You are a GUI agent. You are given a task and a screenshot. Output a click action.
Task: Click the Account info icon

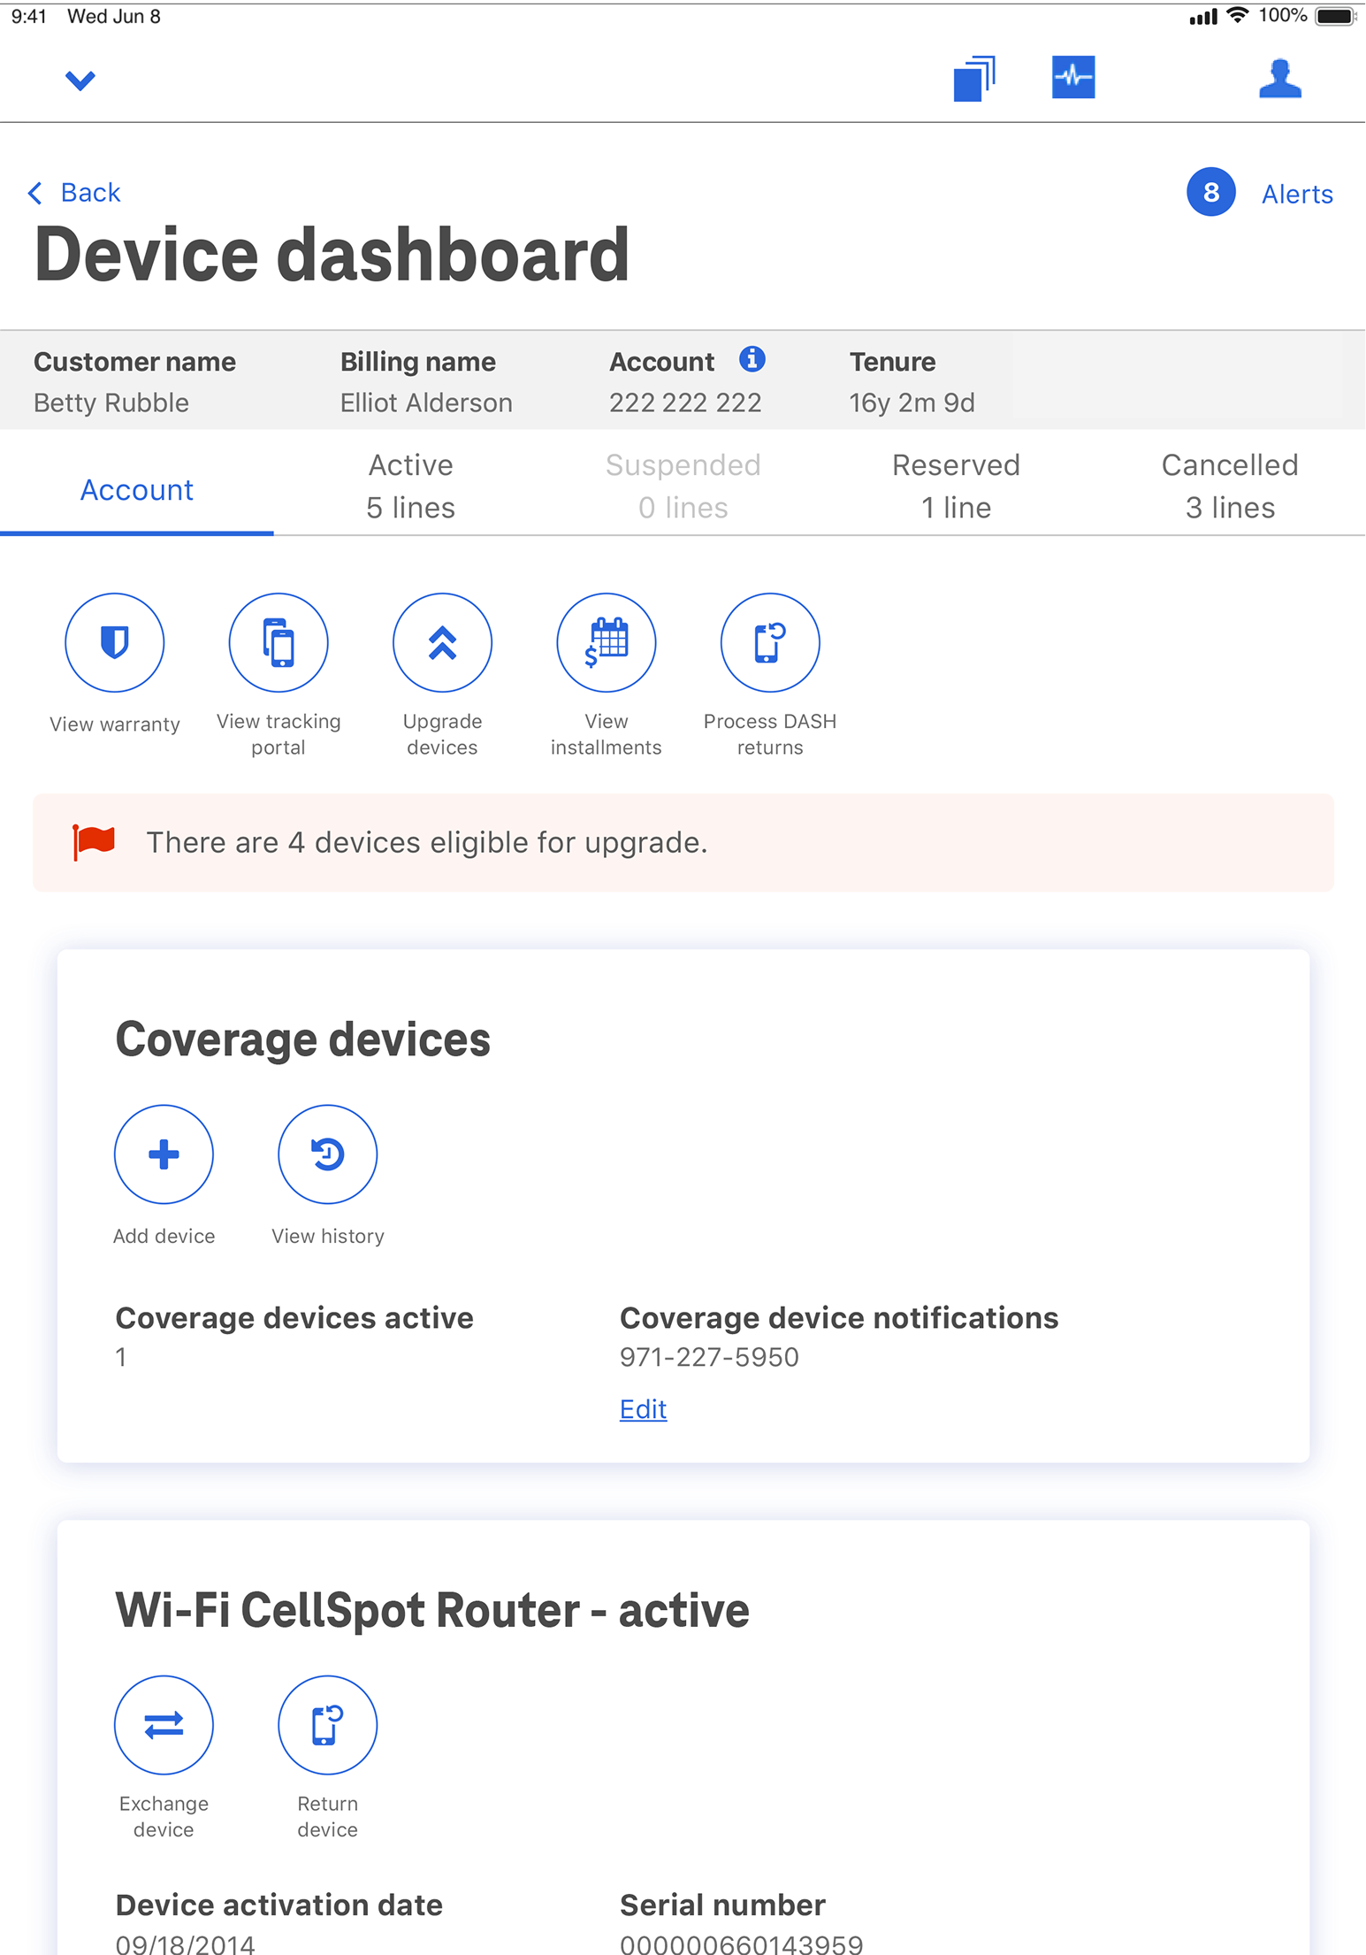752,359
